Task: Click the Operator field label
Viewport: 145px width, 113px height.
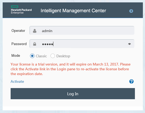Action: 18,31
